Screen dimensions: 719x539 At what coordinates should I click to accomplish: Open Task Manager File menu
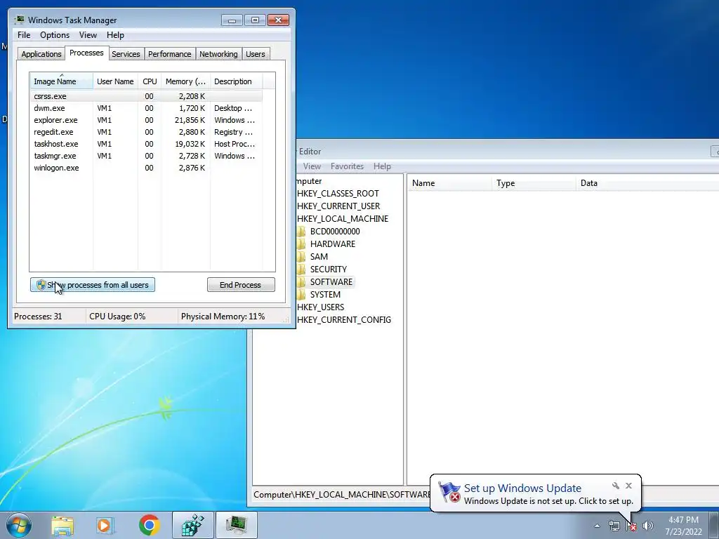tap(24, 35)
